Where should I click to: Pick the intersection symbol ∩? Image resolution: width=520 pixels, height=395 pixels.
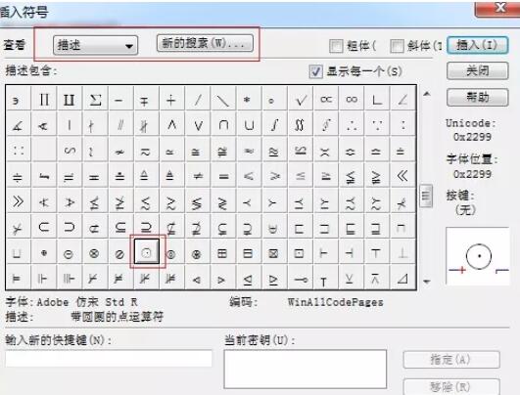223,124
